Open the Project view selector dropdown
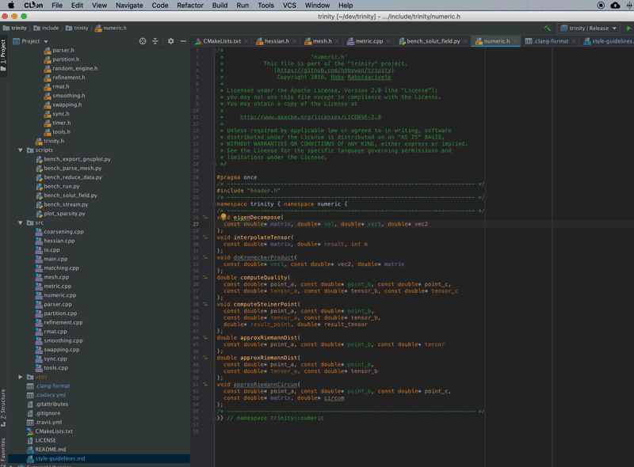 pos(35,41)
